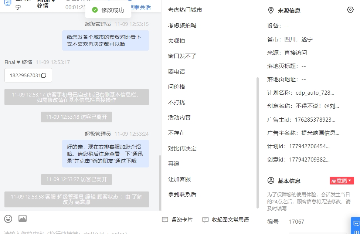Image resolution: width=360 pixels, height=234 pixels.
Task: Select quick reply 去哪拍
Action: click(x=177, y=41)
